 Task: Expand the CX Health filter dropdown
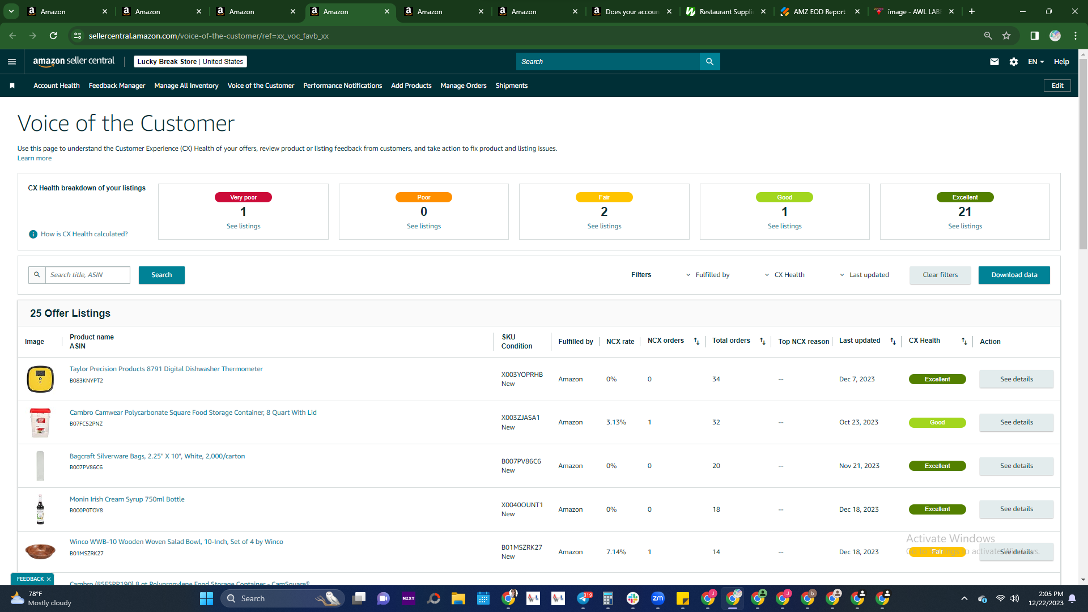(785, 275)
